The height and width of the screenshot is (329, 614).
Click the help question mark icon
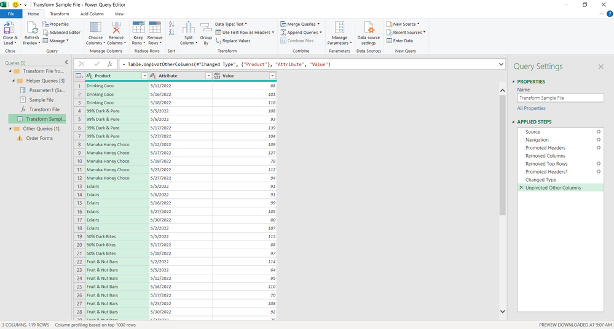609,14
